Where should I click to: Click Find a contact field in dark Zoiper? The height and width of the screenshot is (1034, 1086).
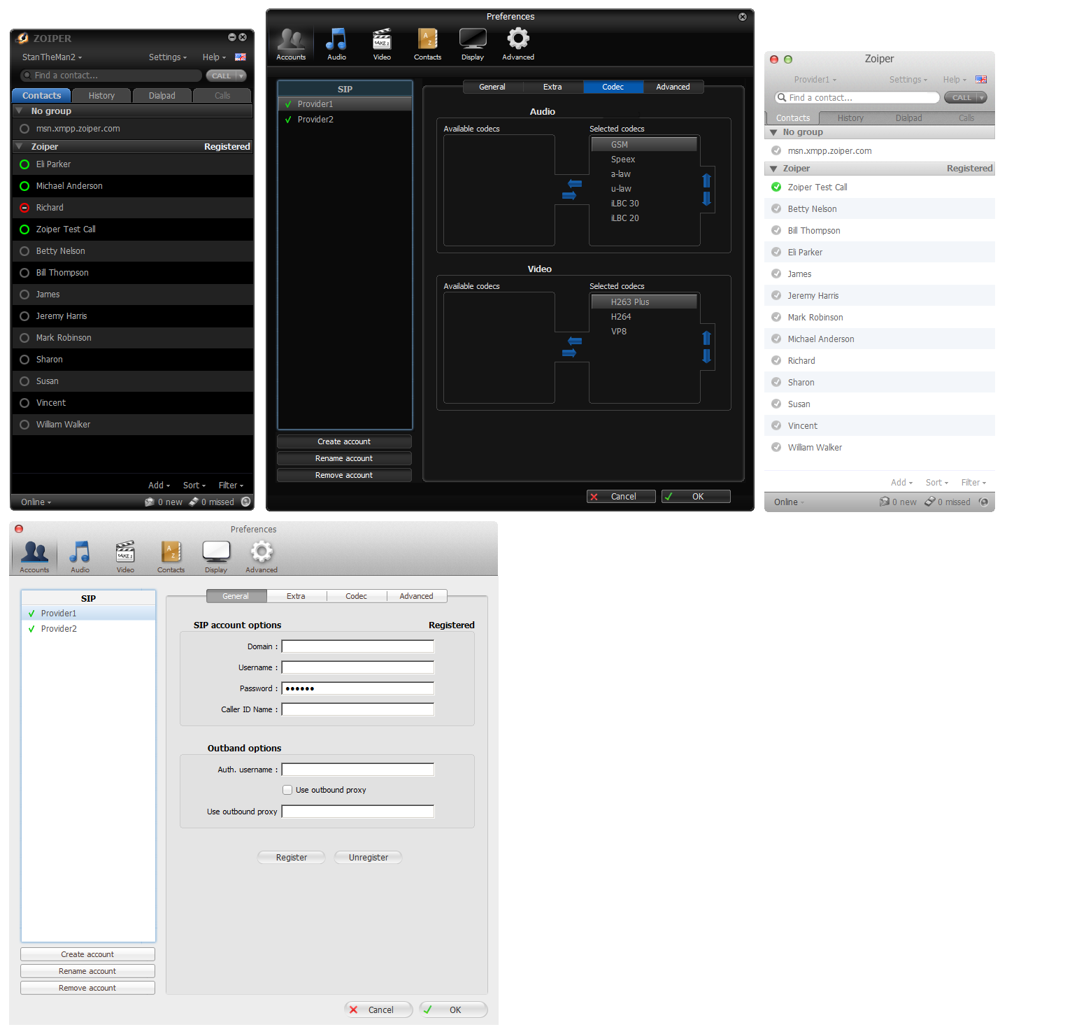coord(111,76)
